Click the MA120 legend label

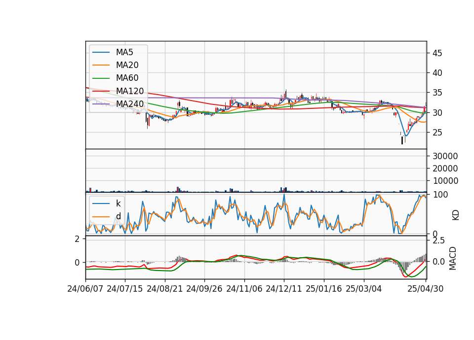coord(130,91)
